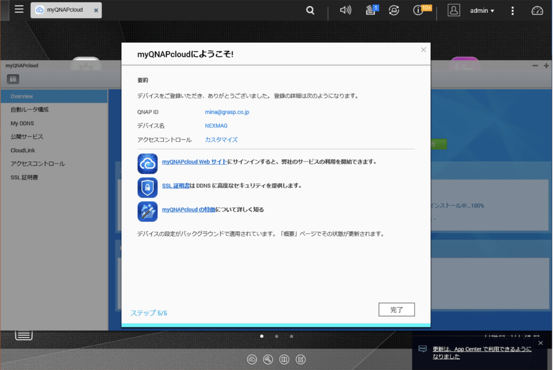Click the three-dot more options icon
Viewport: 553px width, 370px height.
(512, 11)
